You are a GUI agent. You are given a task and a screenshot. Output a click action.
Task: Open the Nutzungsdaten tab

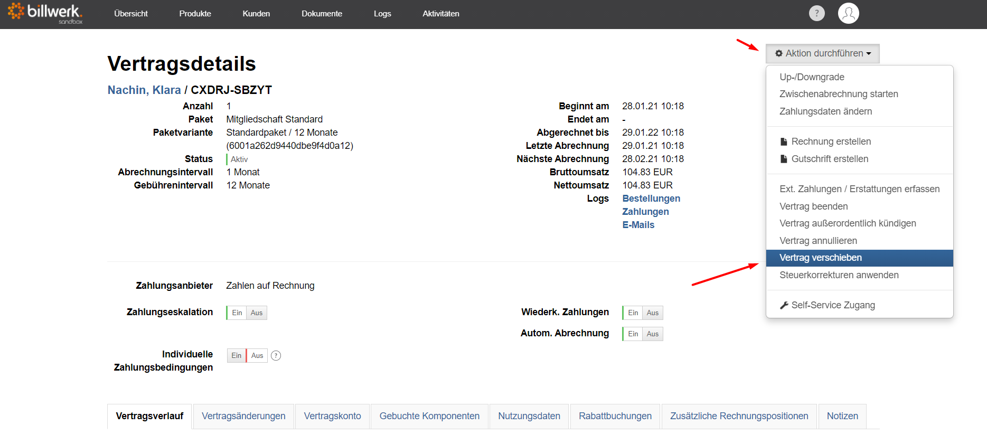[529, 416]
